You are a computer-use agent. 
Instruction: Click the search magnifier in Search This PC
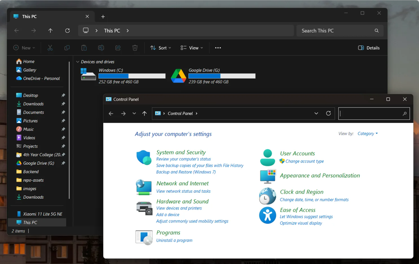(377, 31)
